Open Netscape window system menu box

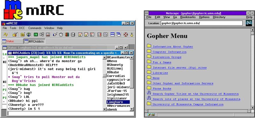tap(147, 13)
